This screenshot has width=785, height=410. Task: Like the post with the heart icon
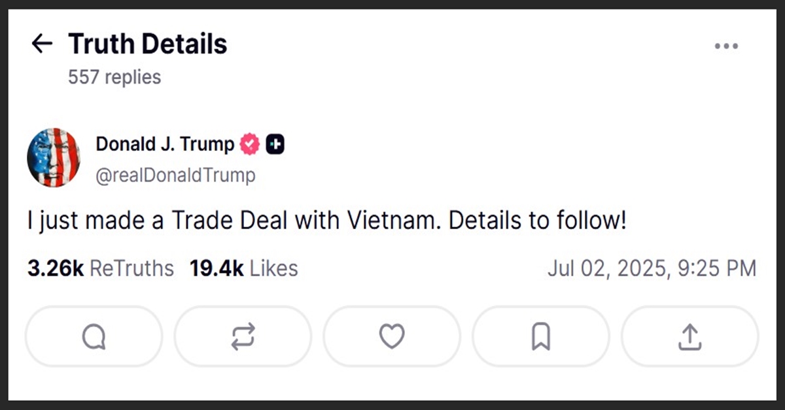[x=392, y=336]
